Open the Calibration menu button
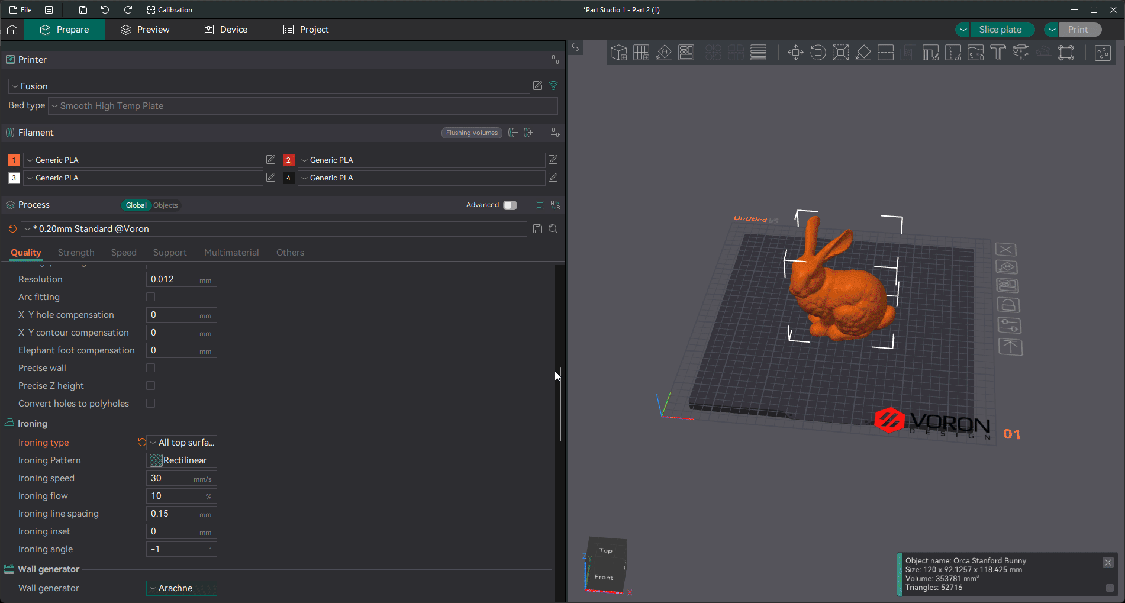 (x=169, y=9)
